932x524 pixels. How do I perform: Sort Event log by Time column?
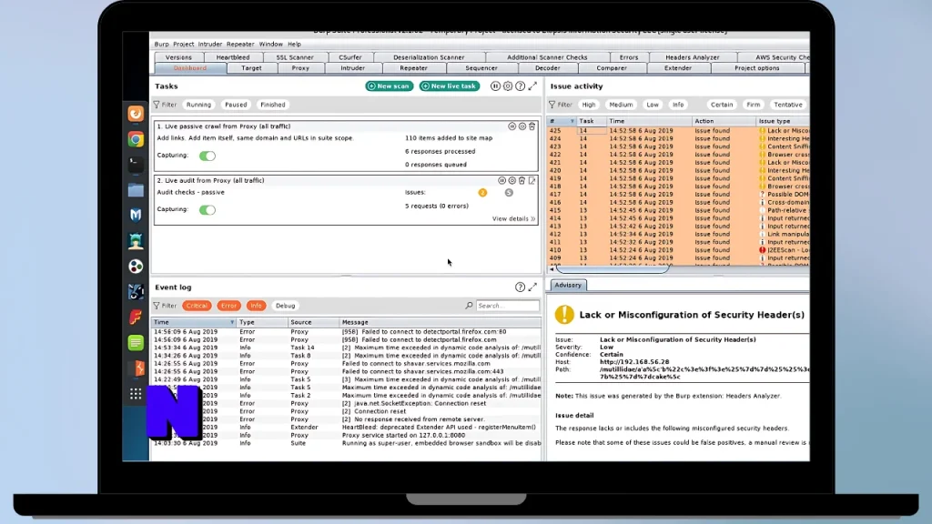pos(193,322)
